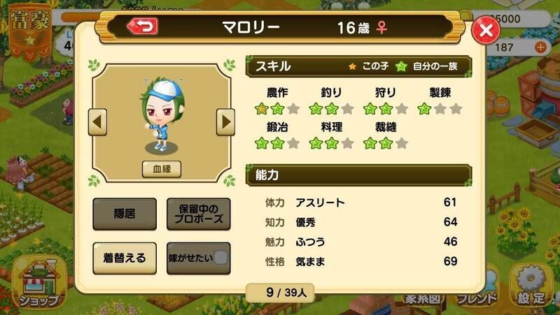
Task: Open the 血縁 relations button
Action: 162,169
